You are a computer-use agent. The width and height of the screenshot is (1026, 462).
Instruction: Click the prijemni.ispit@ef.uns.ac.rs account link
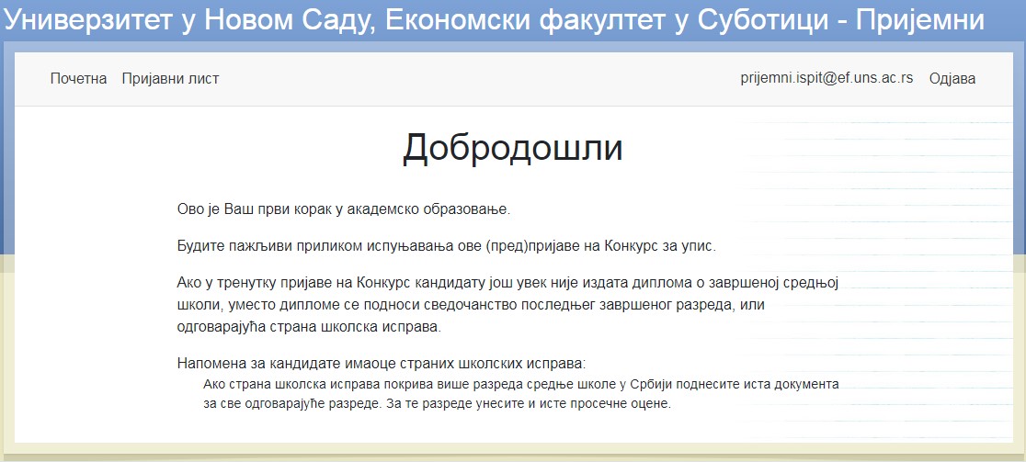826,78
